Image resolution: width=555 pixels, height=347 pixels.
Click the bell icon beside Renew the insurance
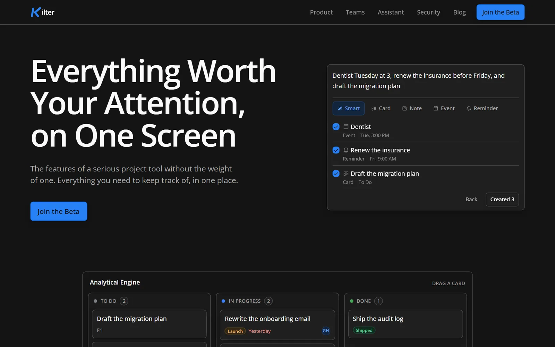pyautogui.click(x=346, y=150)
